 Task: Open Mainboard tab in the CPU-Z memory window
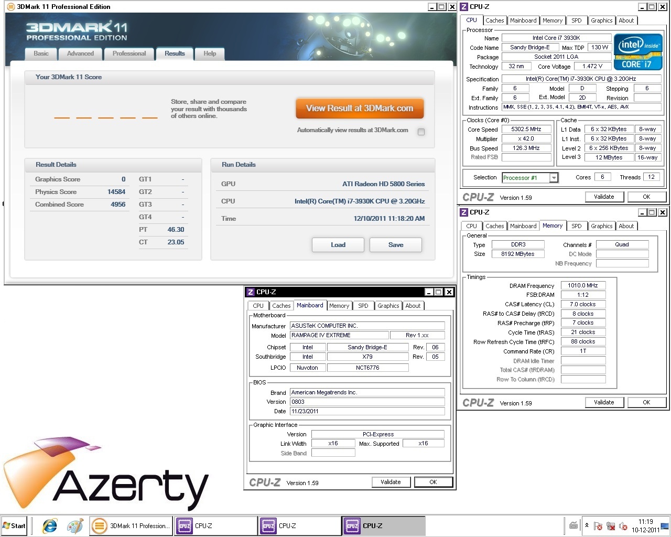[523, 226]
